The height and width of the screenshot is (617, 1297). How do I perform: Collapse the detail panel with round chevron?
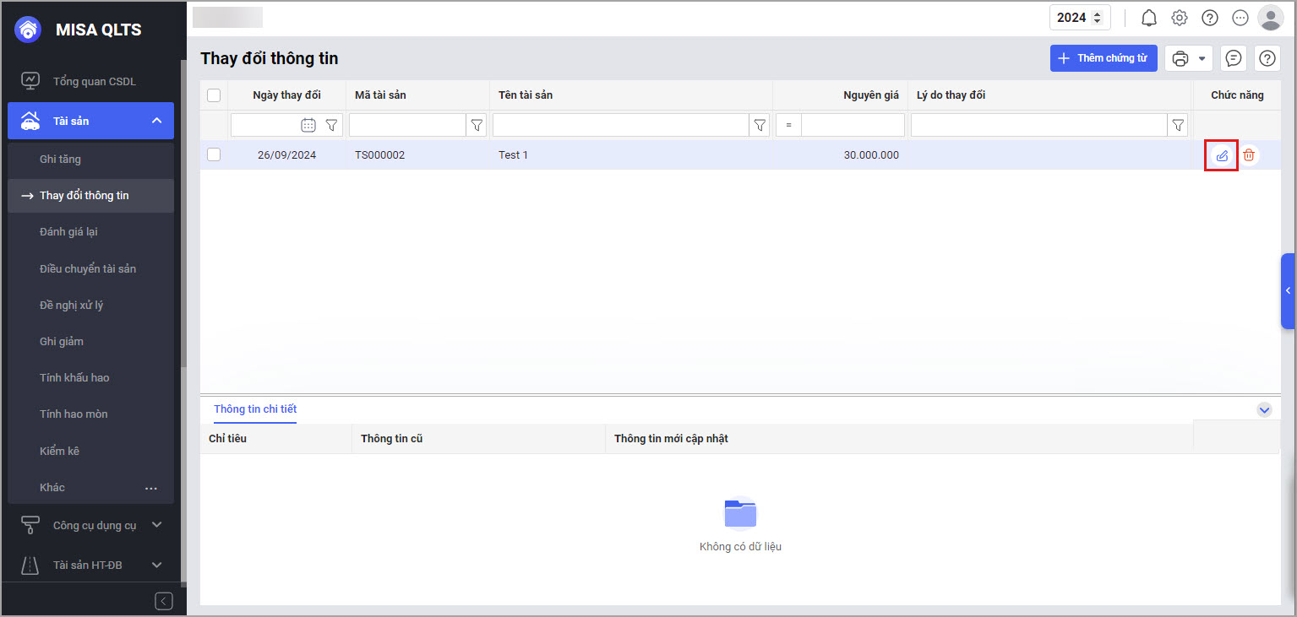coord(1264,409)
